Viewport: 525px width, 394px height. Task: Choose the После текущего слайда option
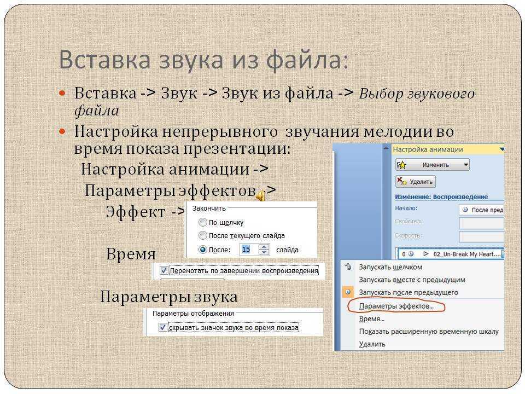tap(202, 235)
